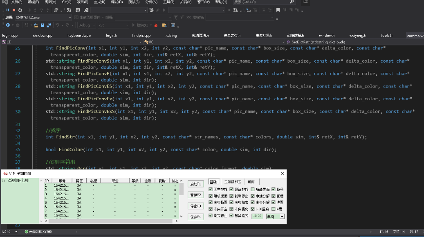This screenshot has width=424, height=237.
Task: Click the undo arrow icon
Action: pyautogui.click(x=57, y=25)
